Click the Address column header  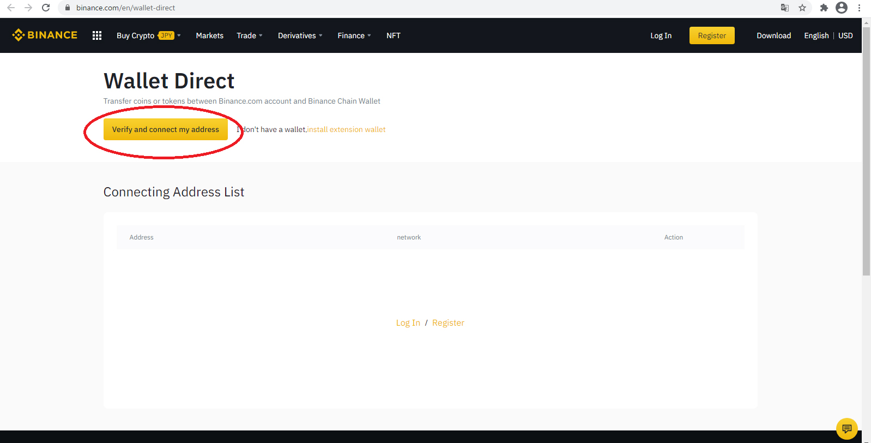tap(142, 237)
